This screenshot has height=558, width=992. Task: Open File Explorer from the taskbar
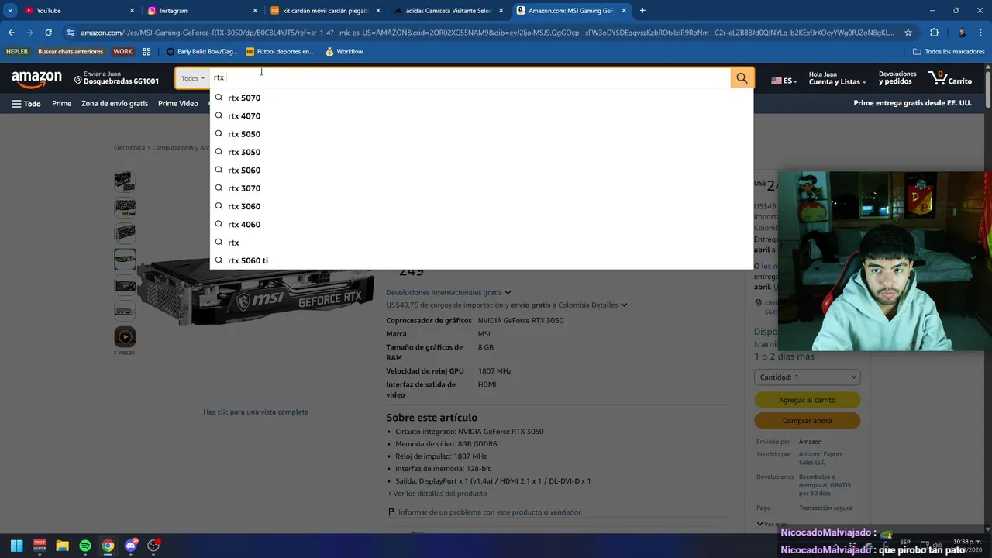tap(62, 546)
